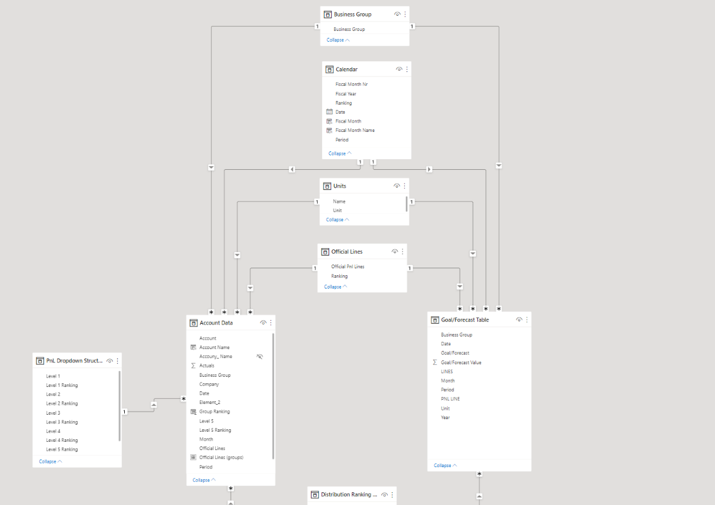Toggle visibility of Distribution Ranking table
The image size is (715, 505).
coord(385,495)
